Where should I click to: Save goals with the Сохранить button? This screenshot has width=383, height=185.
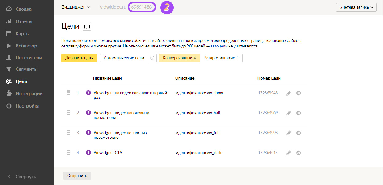pos(77,176)
